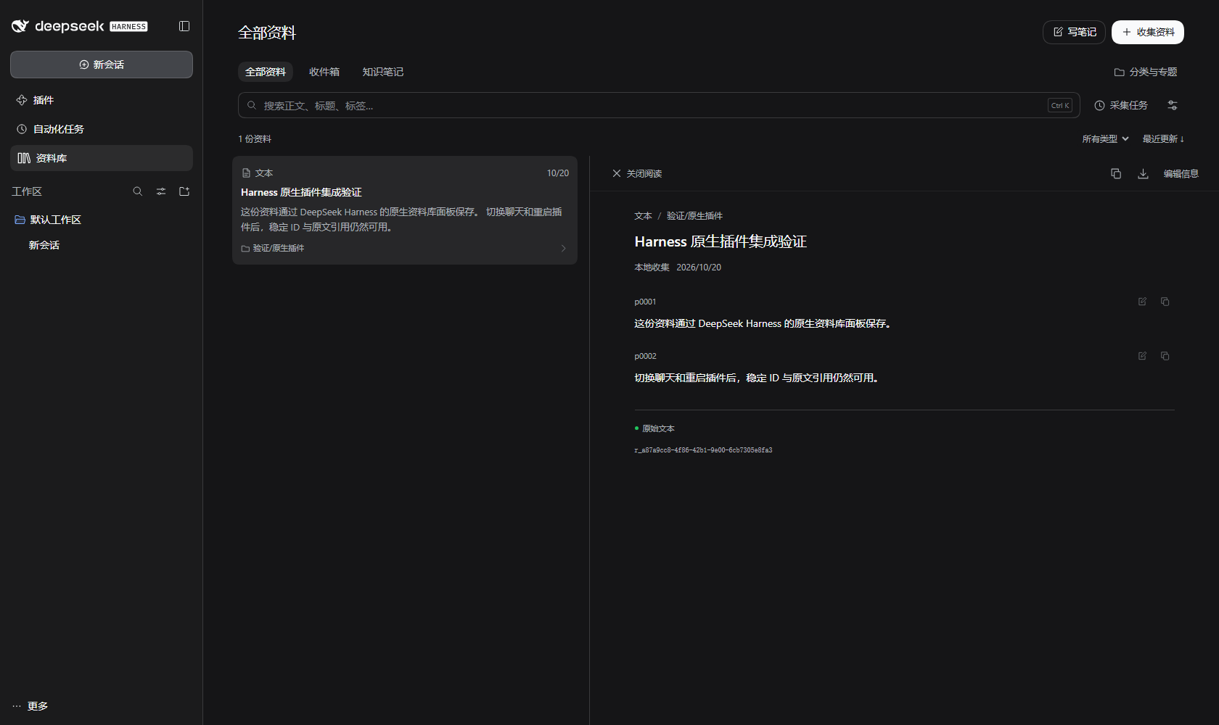Create a new workspace folder icon
The image size is (1219, 725).
[x=184, y=191]
